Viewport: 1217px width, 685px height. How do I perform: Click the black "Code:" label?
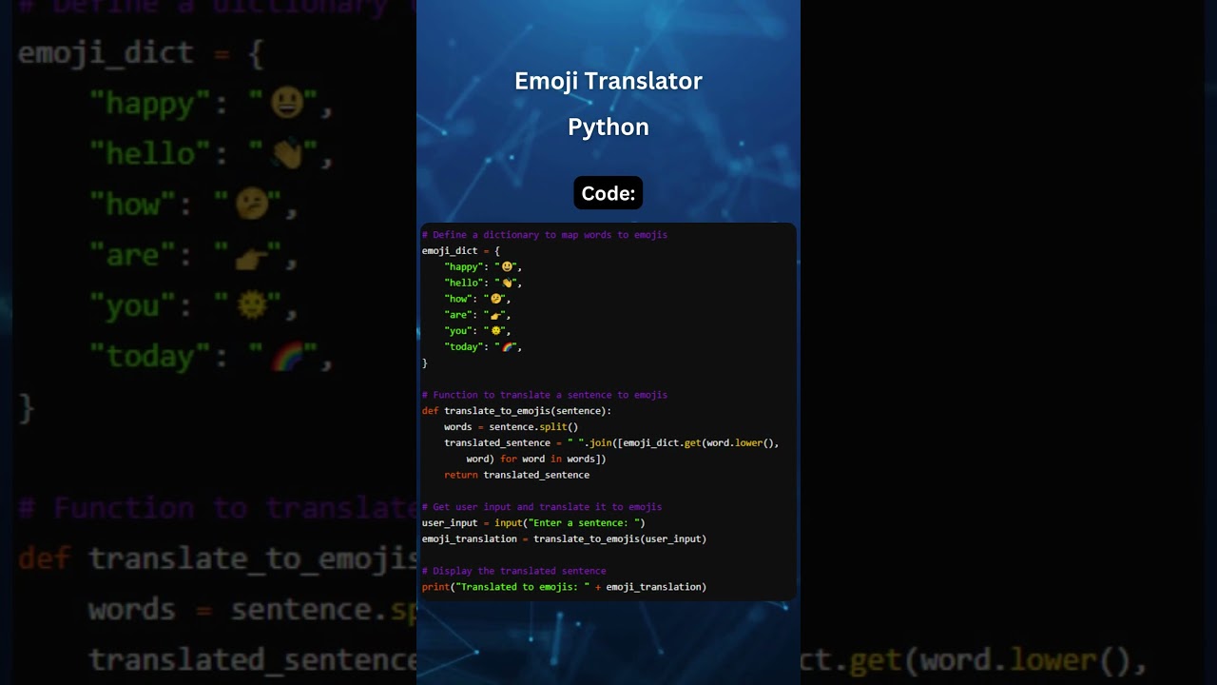coord(608,193)
